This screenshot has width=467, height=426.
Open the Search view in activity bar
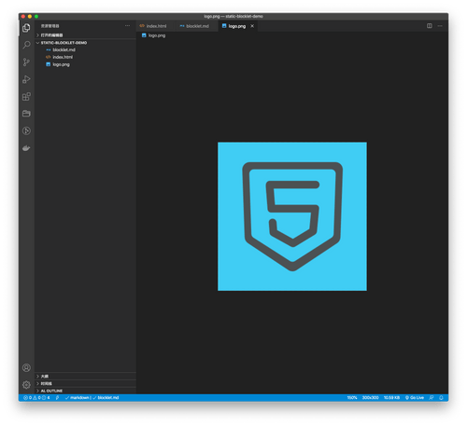(26, 45)
